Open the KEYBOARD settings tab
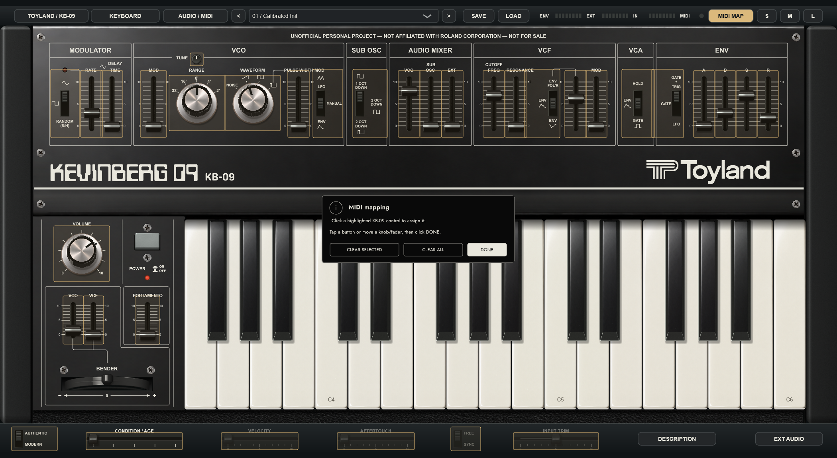 (125, 16)
